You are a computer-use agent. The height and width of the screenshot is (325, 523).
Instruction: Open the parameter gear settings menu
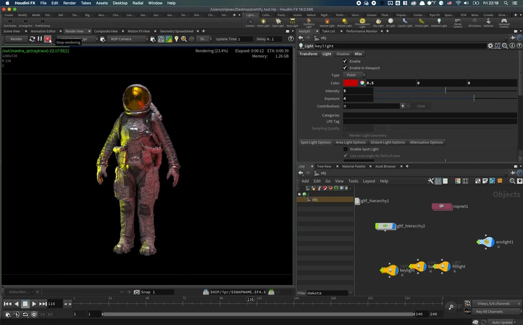(x=490, y=46)
